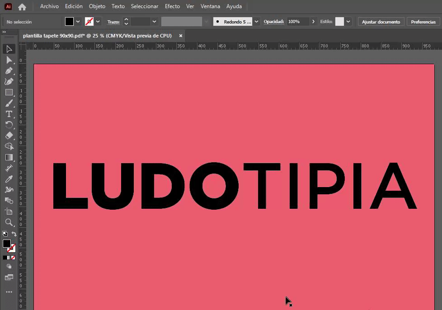Open the Seleccionar menu
The height and width of the screenshot is (310, 442).
pos(145,6)
